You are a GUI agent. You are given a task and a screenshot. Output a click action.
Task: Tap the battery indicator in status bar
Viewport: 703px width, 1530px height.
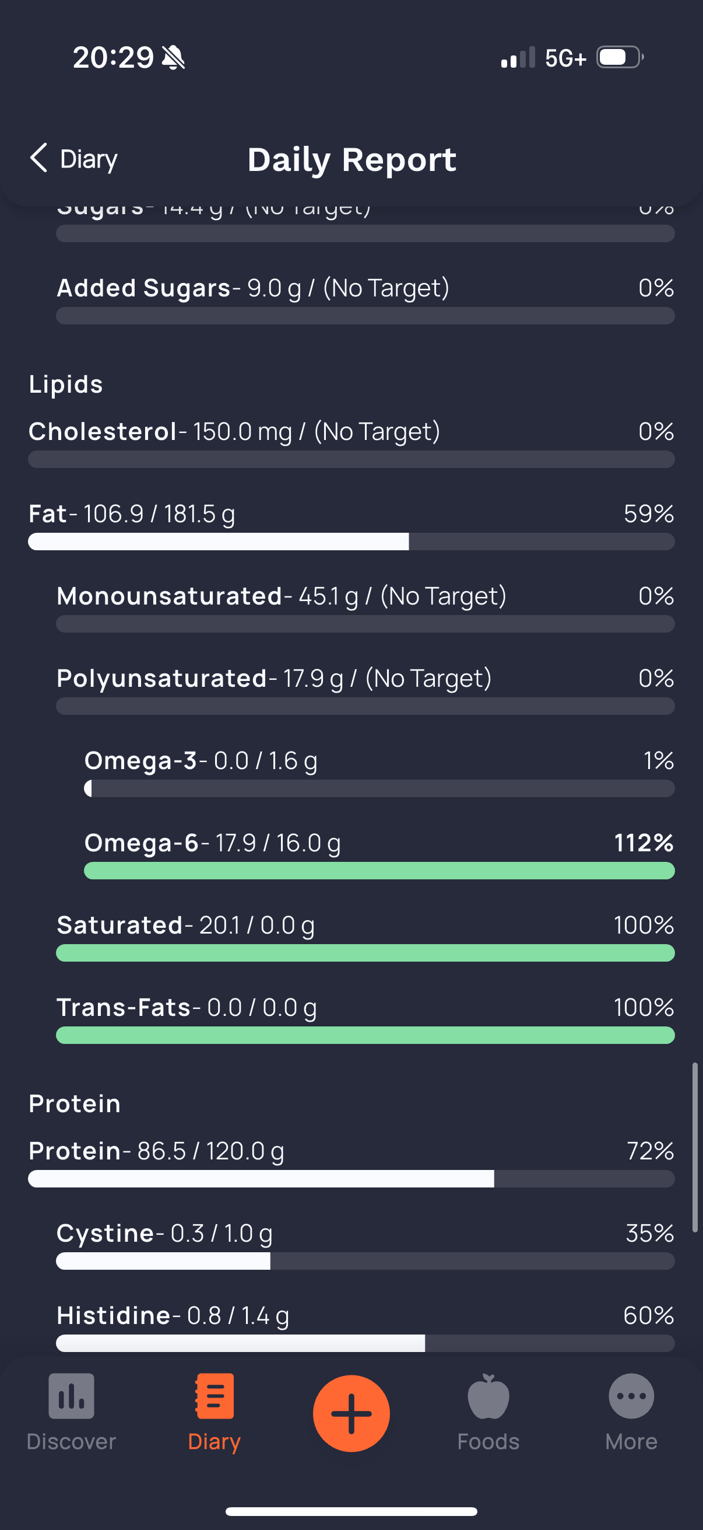pos(620,58)
